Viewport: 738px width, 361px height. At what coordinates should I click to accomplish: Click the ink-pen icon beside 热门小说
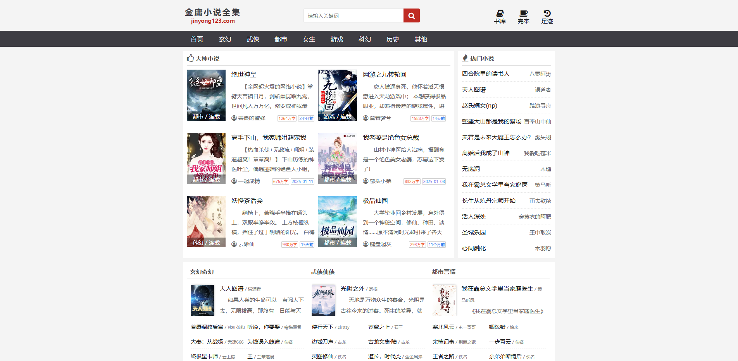pos(464,58)
